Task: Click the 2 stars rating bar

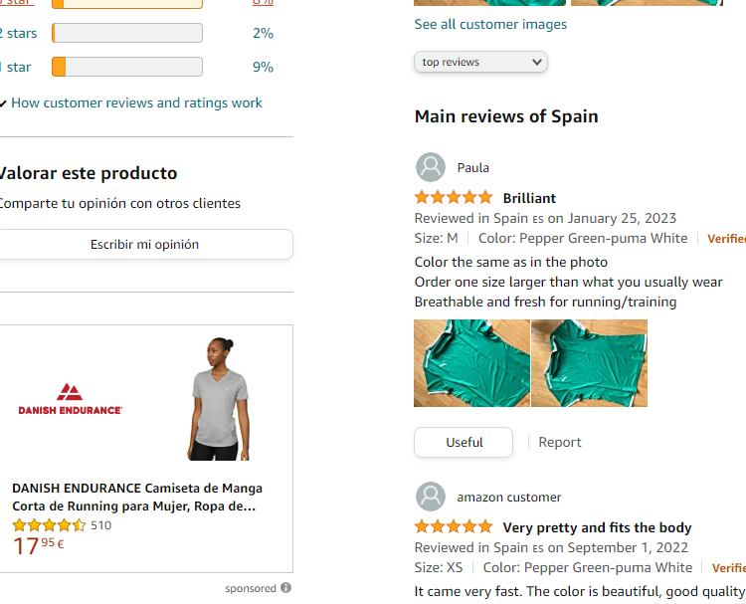Action: coord(127,33)
